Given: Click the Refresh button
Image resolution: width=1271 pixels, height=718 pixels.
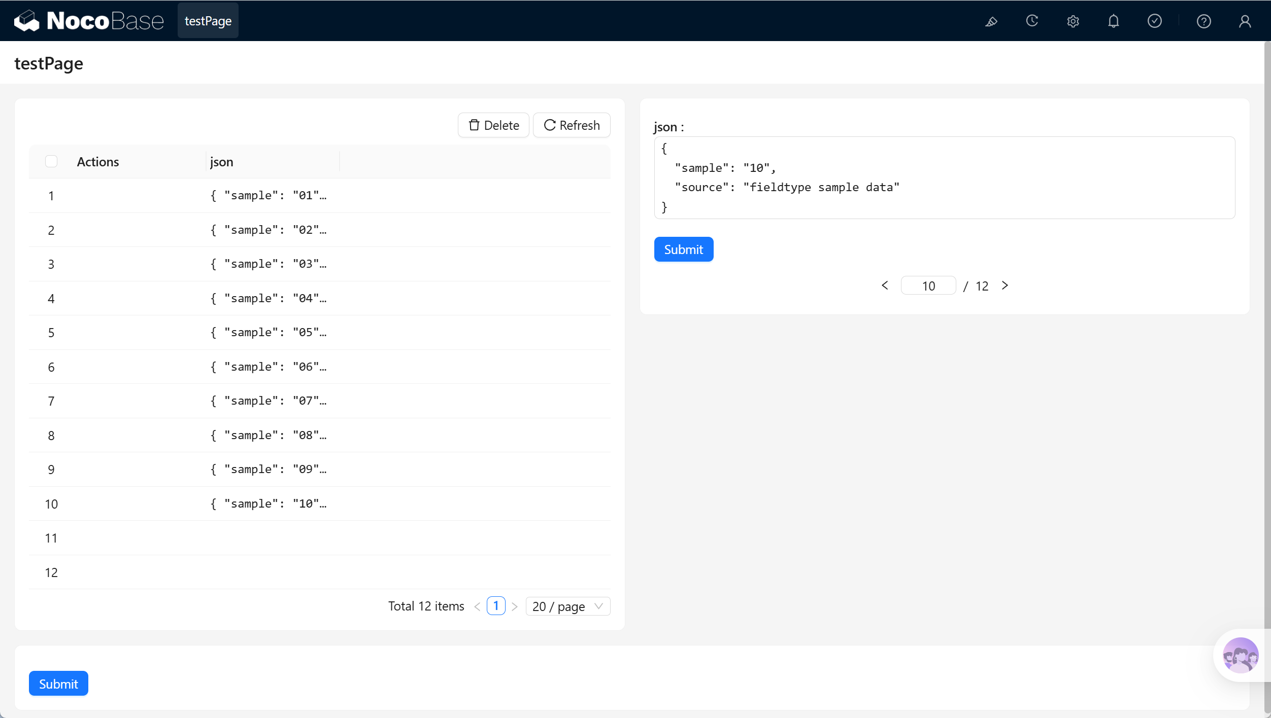Looking at the screenshot, I should pyautogui.click(x=572, y=125).
